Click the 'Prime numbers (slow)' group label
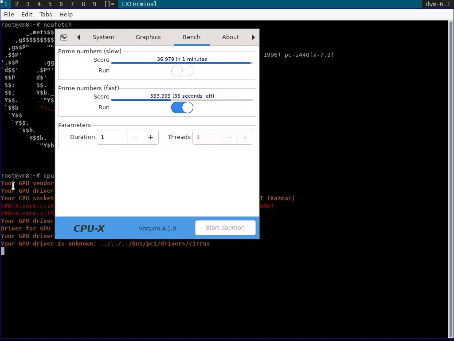Image resolution: width=454 pixels, height=341 pixels. click(x=90, y=52)
